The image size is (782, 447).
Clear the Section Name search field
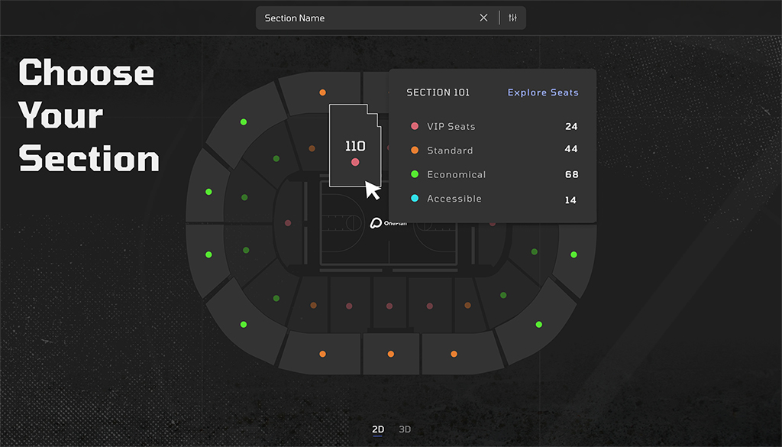click(483, 18)
